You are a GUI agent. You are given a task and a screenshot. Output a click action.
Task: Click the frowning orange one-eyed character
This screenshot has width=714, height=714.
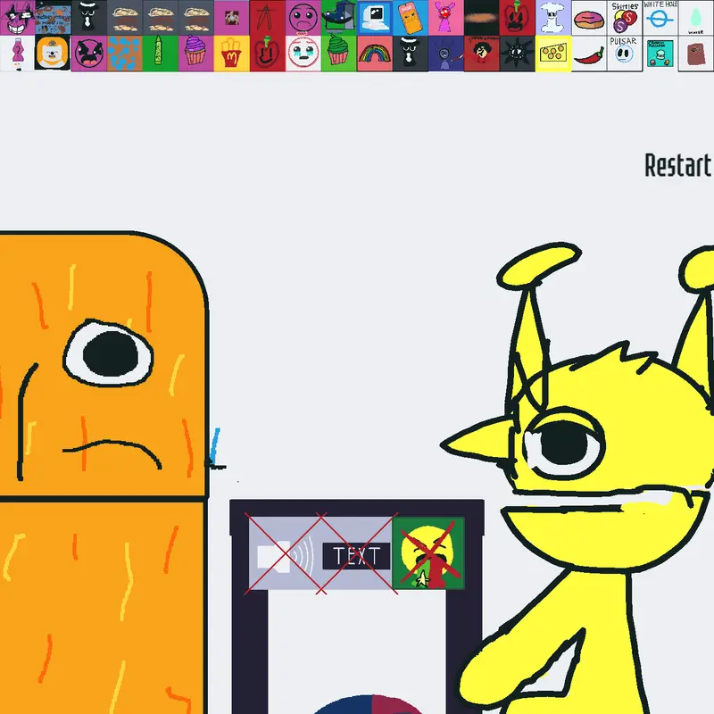104,472
